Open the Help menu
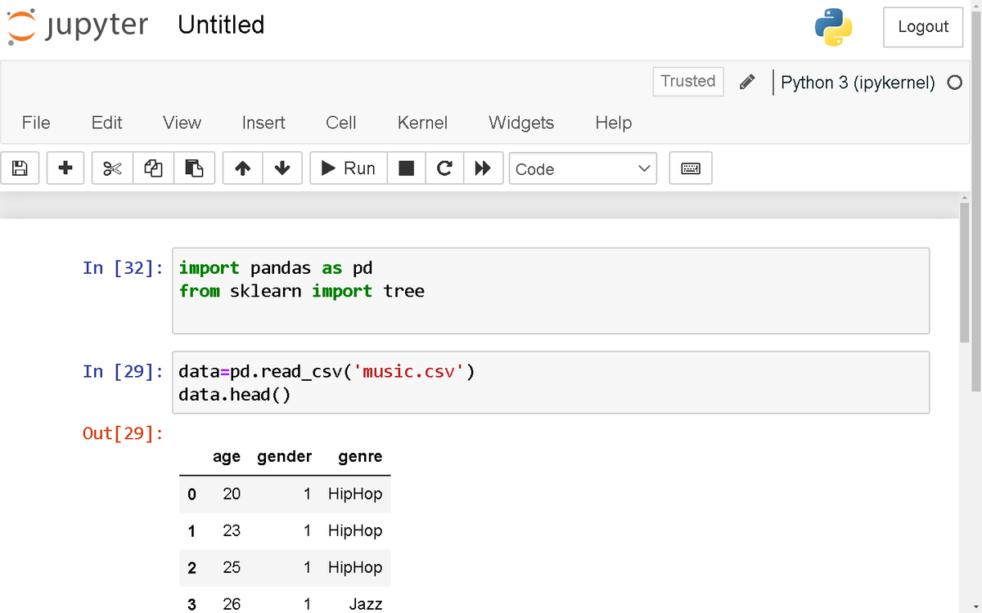The width and height of the screenshot is (982, 613). tap(614, 123)
